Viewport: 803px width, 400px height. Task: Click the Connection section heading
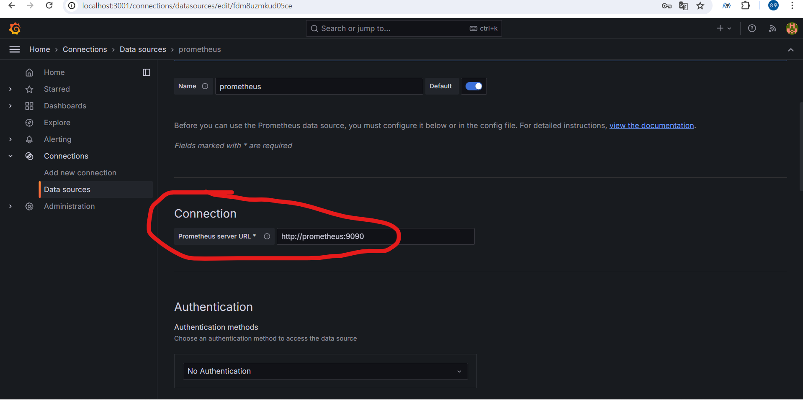(x=205, y=214)
